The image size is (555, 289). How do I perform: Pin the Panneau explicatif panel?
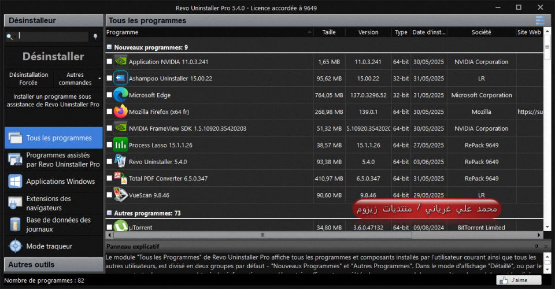536,246
